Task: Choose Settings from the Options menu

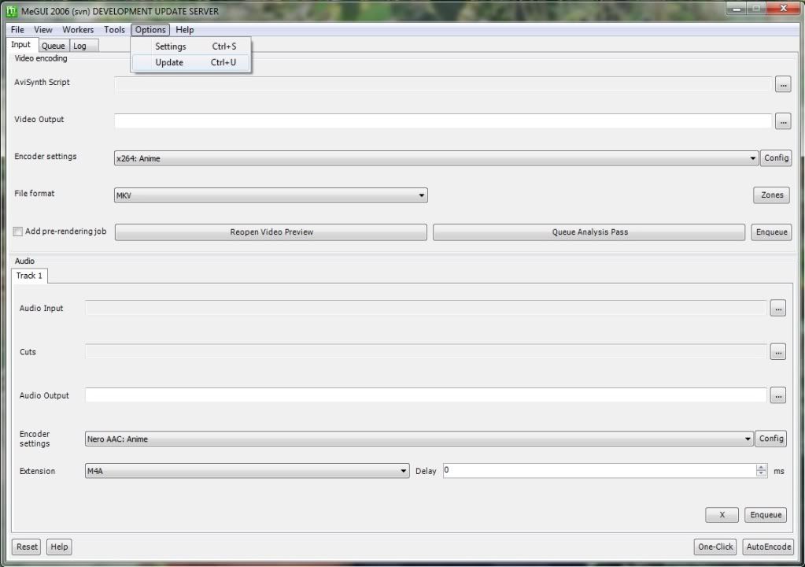Action: 191,46
